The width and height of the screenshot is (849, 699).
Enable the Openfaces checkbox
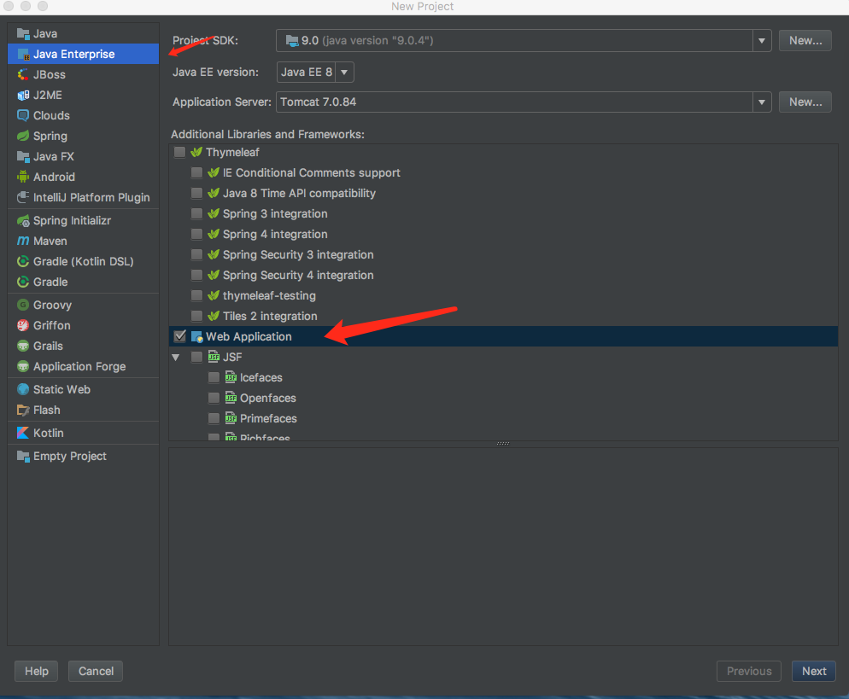pos(214,399)
